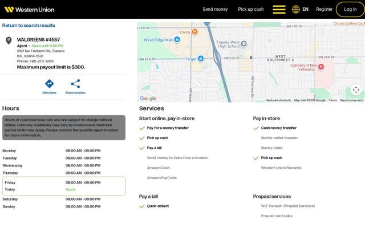Screen dimensions: 365x228
Task: Toggle fullscreen map view button
Action: 356,90
